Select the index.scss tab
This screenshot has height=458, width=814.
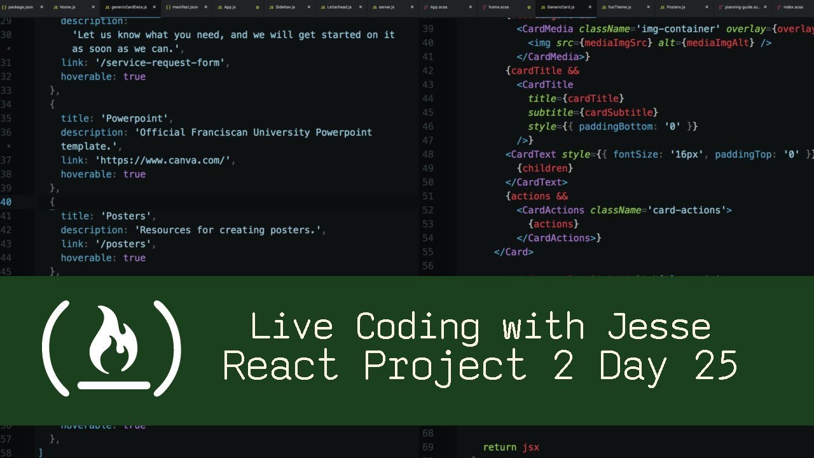pyautogui.click(x=792, y=7)
